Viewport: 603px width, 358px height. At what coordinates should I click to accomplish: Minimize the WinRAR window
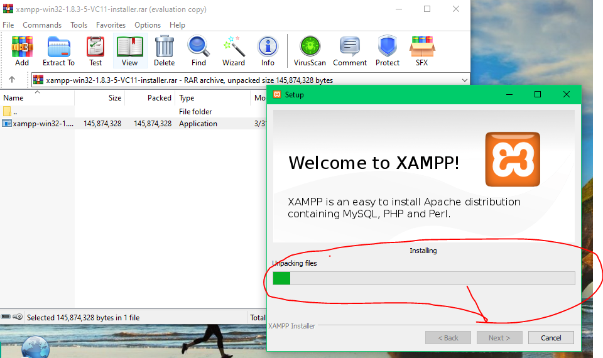399,9
